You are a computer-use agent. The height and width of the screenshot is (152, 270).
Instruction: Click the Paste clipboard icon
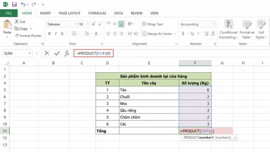(x=7, y=24)
